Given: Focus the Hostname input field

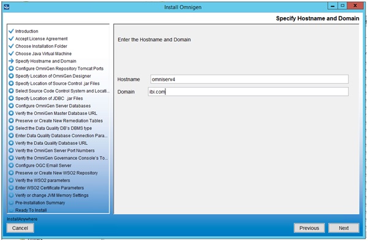Looking at the screenshot, I should pos(249,80).
